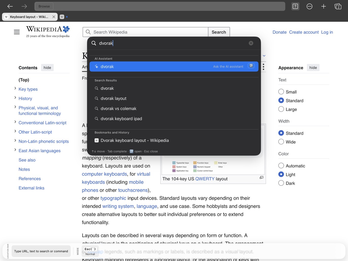Clear the dvorak query with the X button
The height and width of the screenshot is (261, 348).
click(251, 43)
